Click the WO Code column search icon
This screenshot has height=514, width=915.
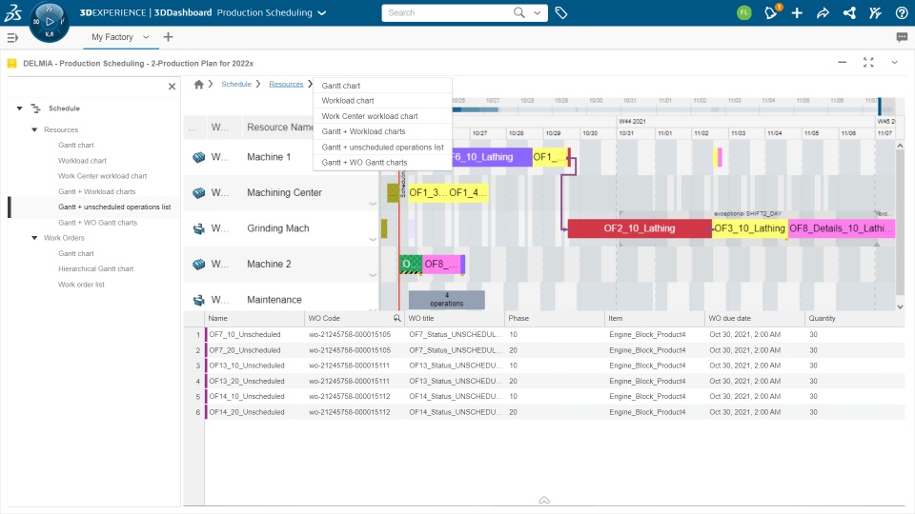[396, 318]
